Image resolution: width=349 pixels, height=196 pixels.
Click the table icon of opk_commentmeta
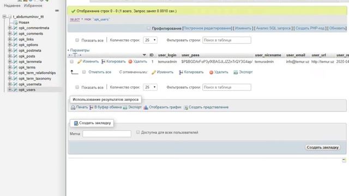click(15, 28)
